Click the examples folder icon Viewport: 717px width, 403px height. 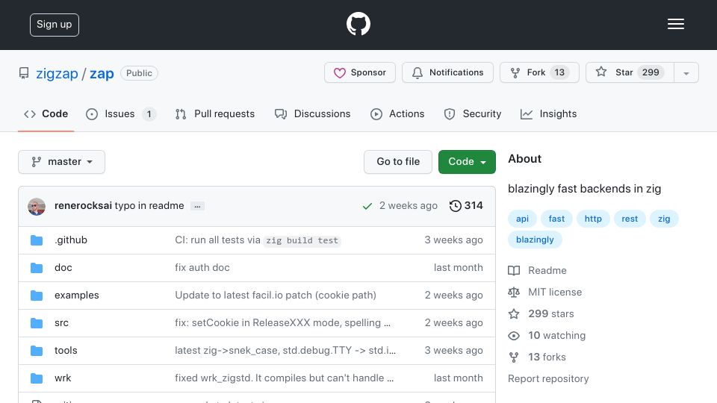pyautogui.click(x=37, y=296)
